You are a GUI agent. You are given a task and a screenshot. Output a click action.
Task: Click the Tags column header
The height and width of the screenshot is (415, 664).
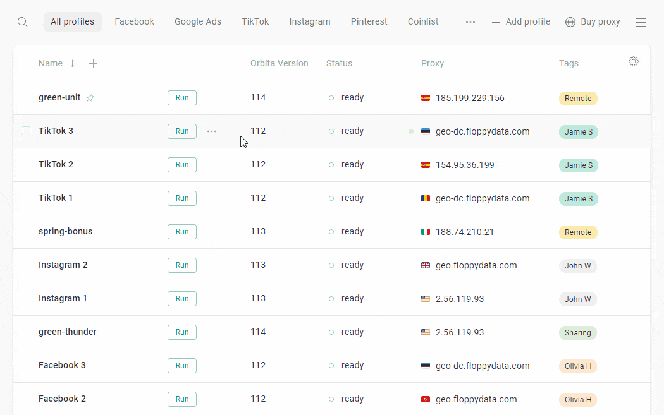pos(569,63)
